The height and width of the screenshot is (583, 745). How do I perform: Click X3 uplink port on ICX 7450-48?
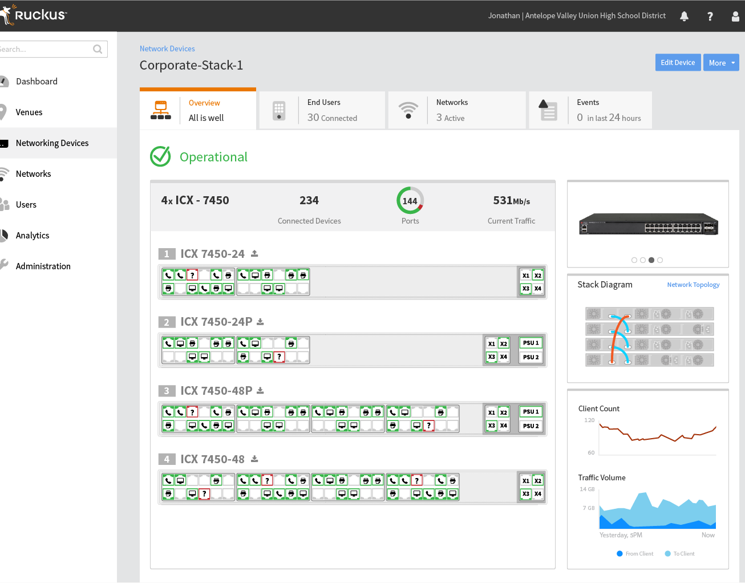pyautogui.click(x=526, y=494)
